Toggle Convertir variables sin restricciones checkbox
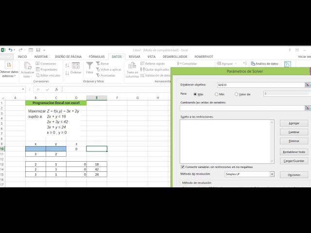Viewport: 311px width, 233px height. (183, 167)
